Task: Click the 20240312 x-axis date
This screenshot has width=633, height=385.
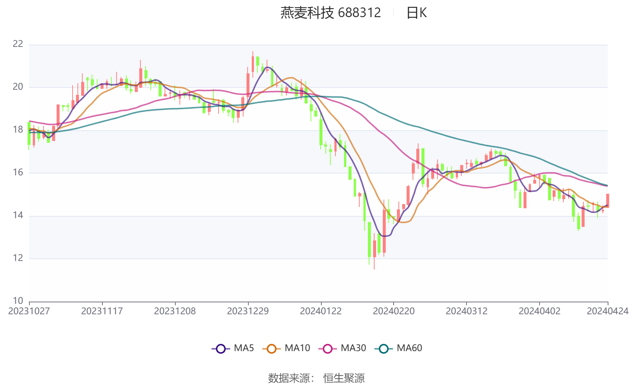Action: coord(467,311)
